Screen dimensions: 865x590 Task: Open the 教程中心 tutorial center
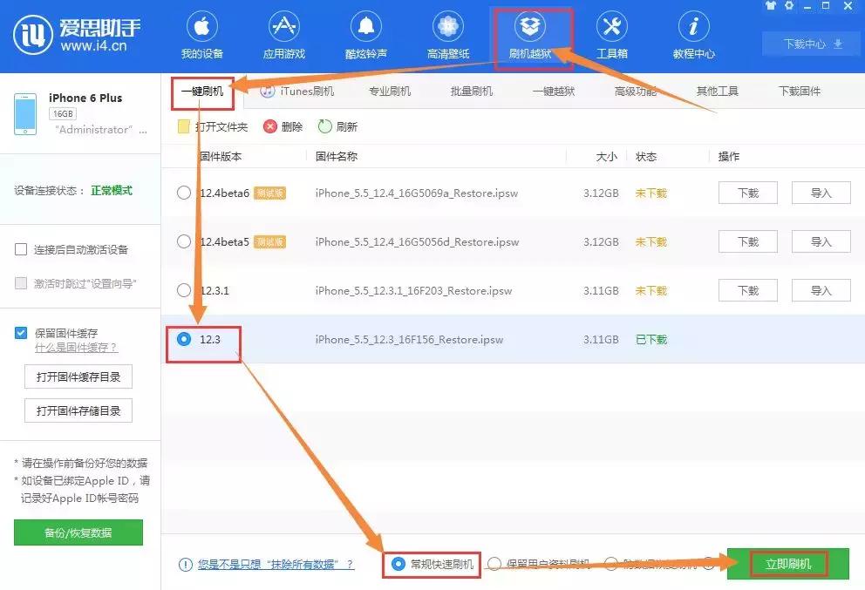click(693, 35)
